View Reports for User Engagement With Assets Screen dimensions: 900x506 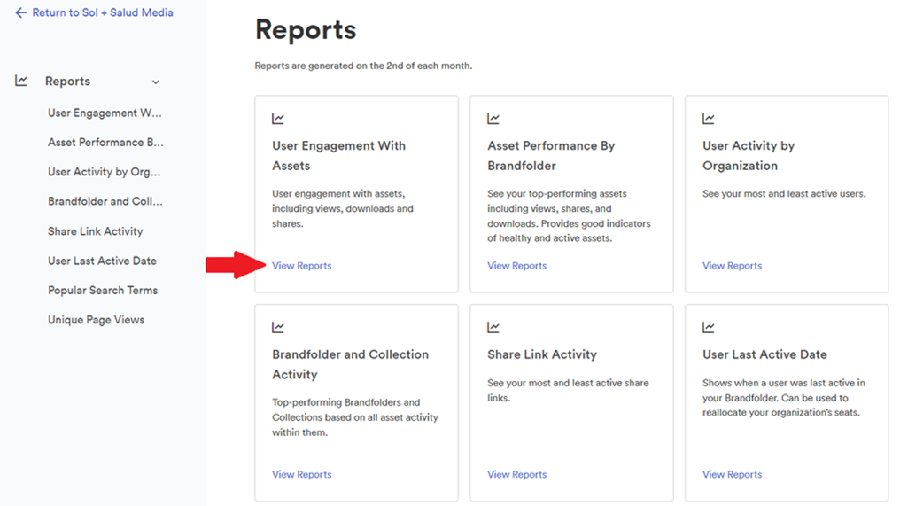(x=302, y=266)
